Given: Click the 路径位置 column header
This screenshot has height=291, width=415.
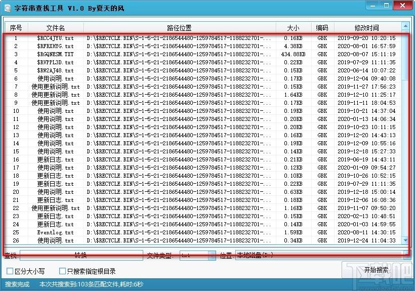Looking at the screenshot, I should 179,28.
